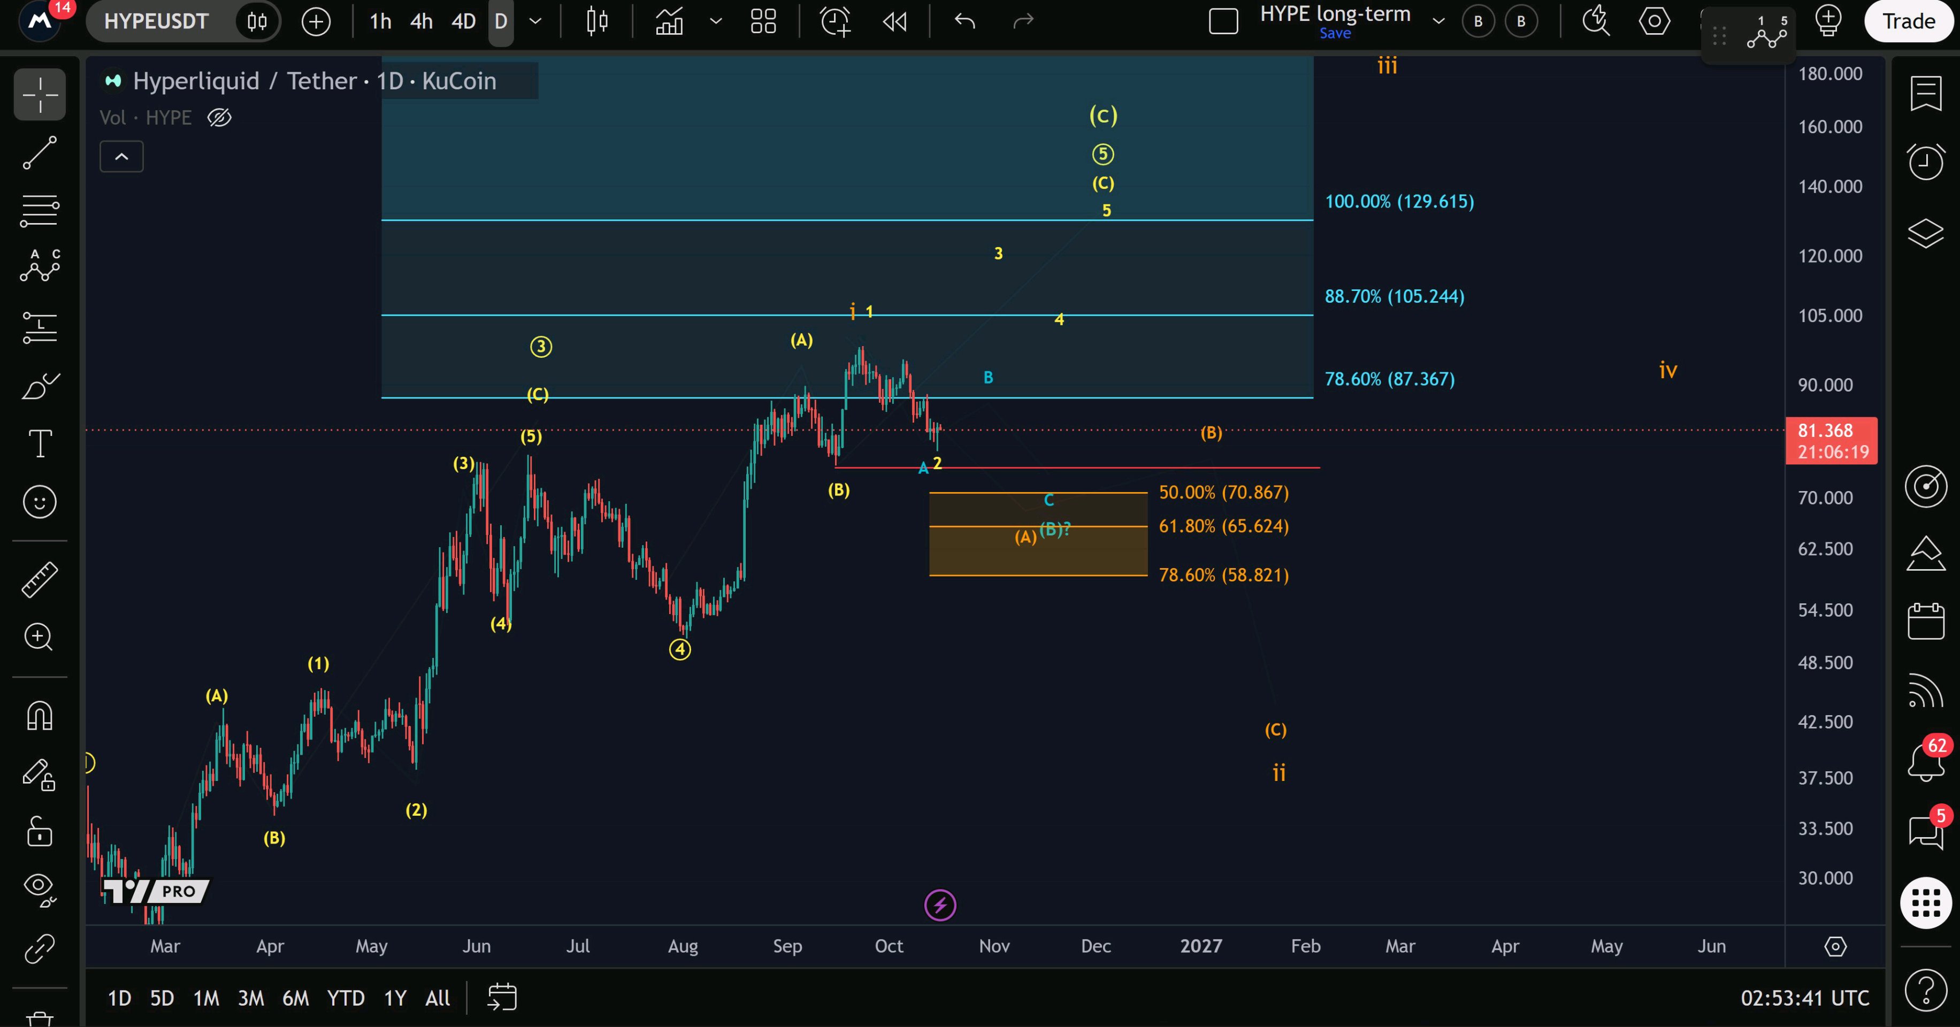The width and height of the screenshot is (1960, 1027).
Task: Open the watchlist panel
Action: pyautogui.click(x=1926, y=94)
